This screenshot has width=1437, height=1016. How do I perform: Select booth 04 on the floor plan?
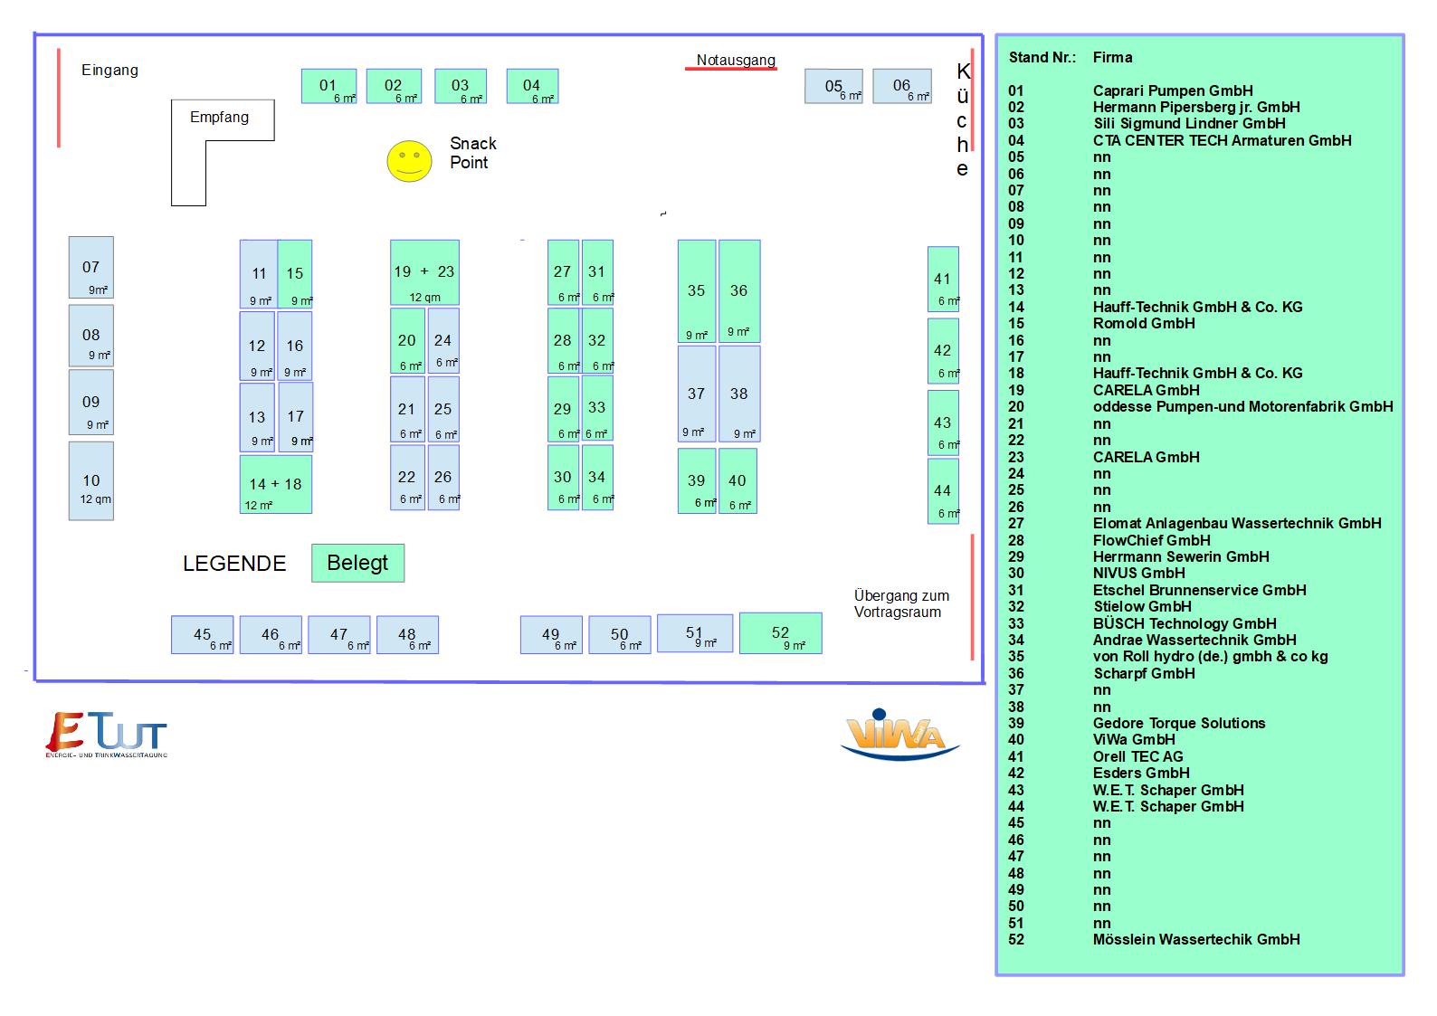(x=532, y=86)
